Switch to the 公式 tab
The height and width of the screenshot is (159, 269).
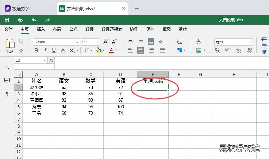pos(73,29)
